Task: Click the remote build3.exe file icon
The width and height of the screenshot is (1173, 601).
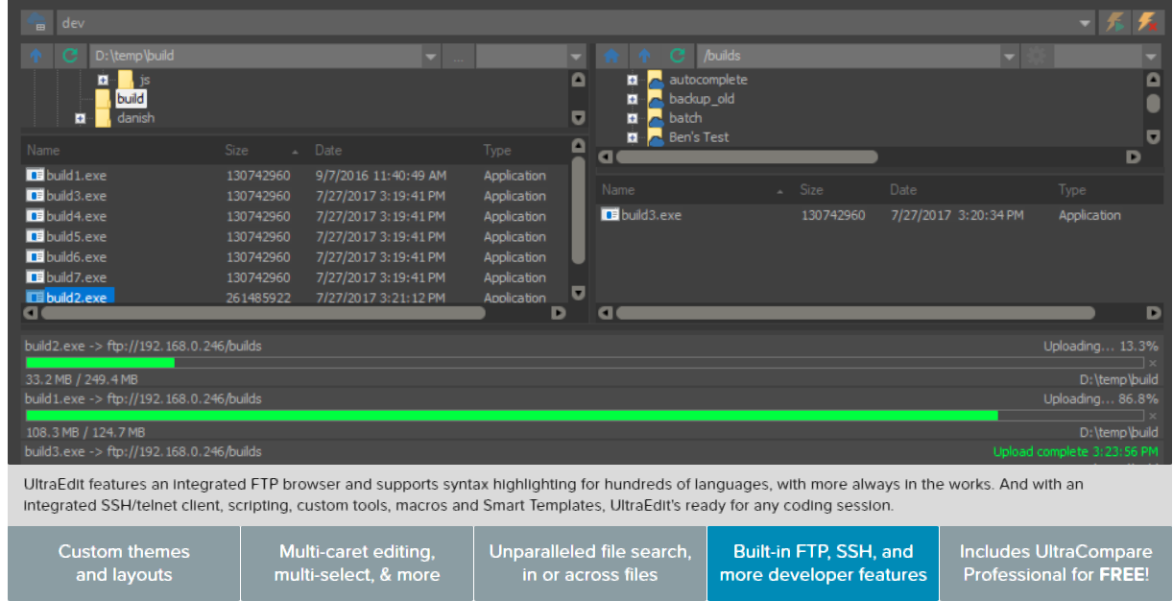Action: (610, 215)
